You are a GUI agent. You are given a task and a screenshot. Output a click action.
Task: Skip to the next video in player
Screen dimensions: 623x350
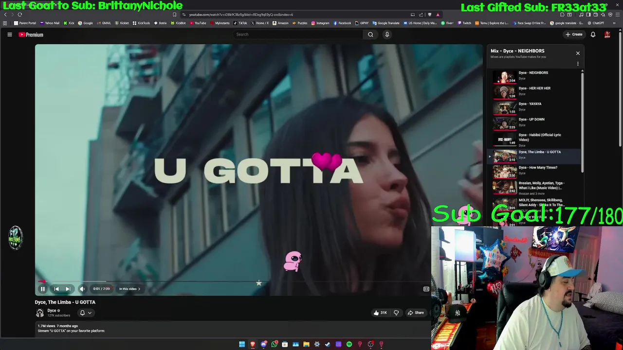tap(68, 289)
